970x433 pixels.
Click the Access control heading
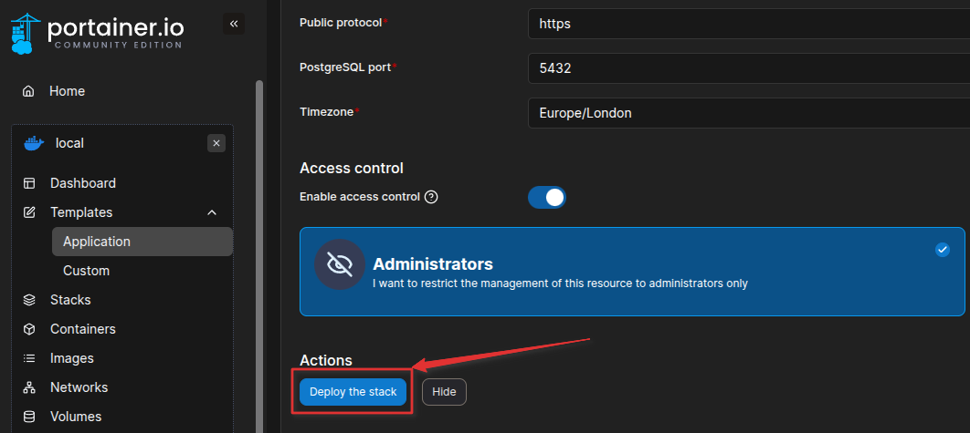tap(352, 168)
